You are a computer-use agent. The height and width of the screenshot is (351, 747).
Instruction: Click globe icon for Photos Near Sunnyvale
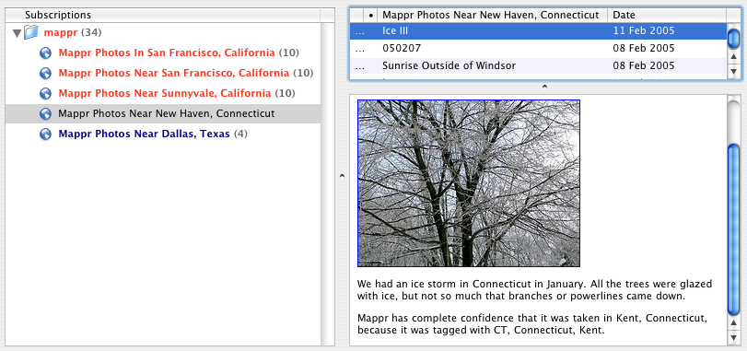[x=45, y=93]
